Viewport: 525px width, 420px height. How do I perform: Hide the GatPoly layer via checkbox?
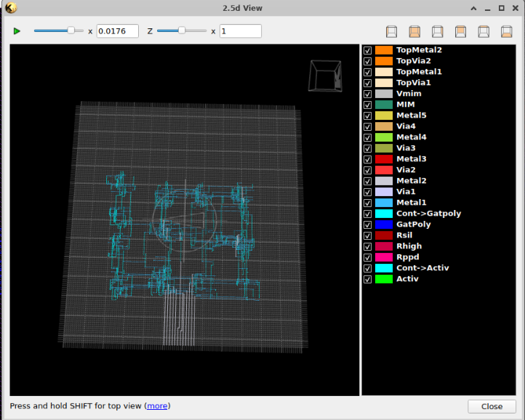click(368, 225)
